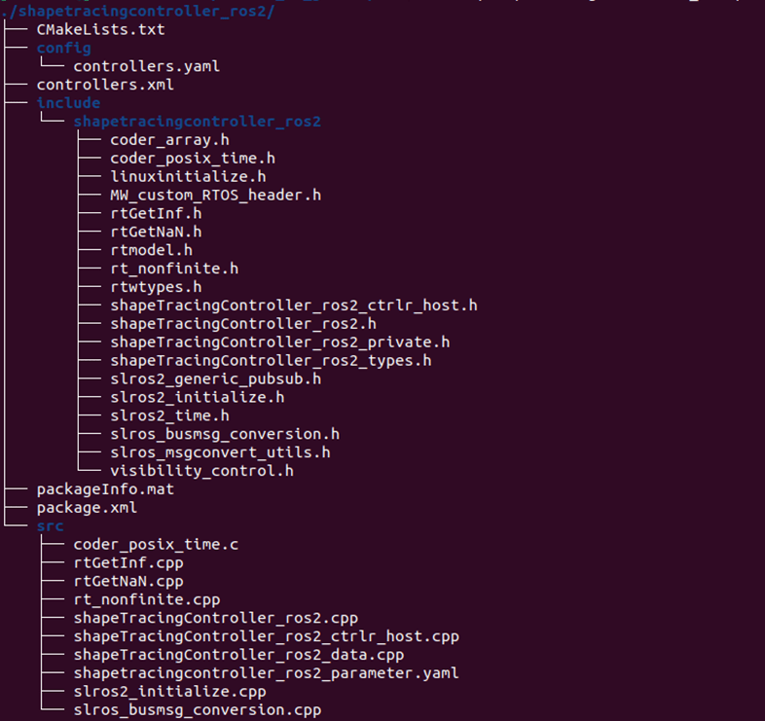Click slros2_generic_pubsub.h entry
765x721 pixels.
215,379
